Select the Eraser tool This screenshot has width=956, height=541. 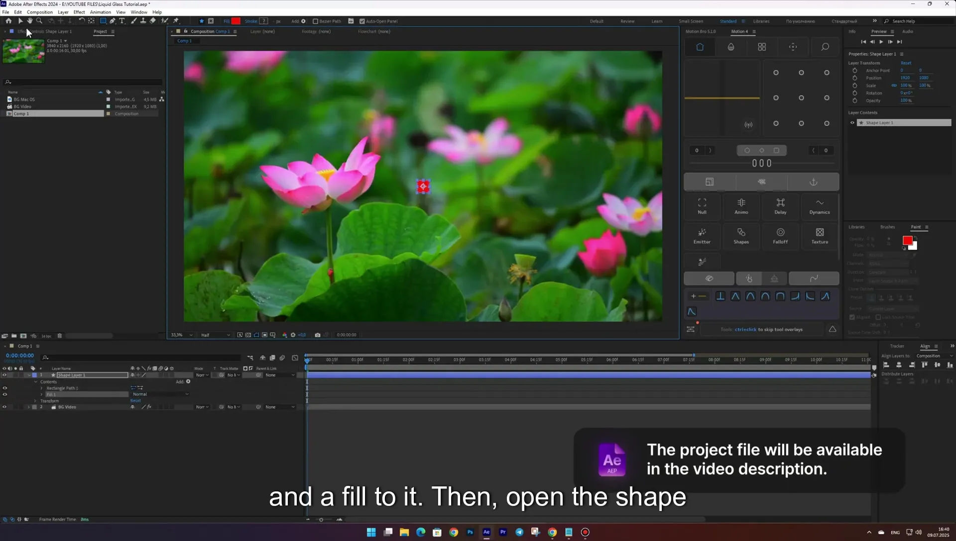coord(153,21)
